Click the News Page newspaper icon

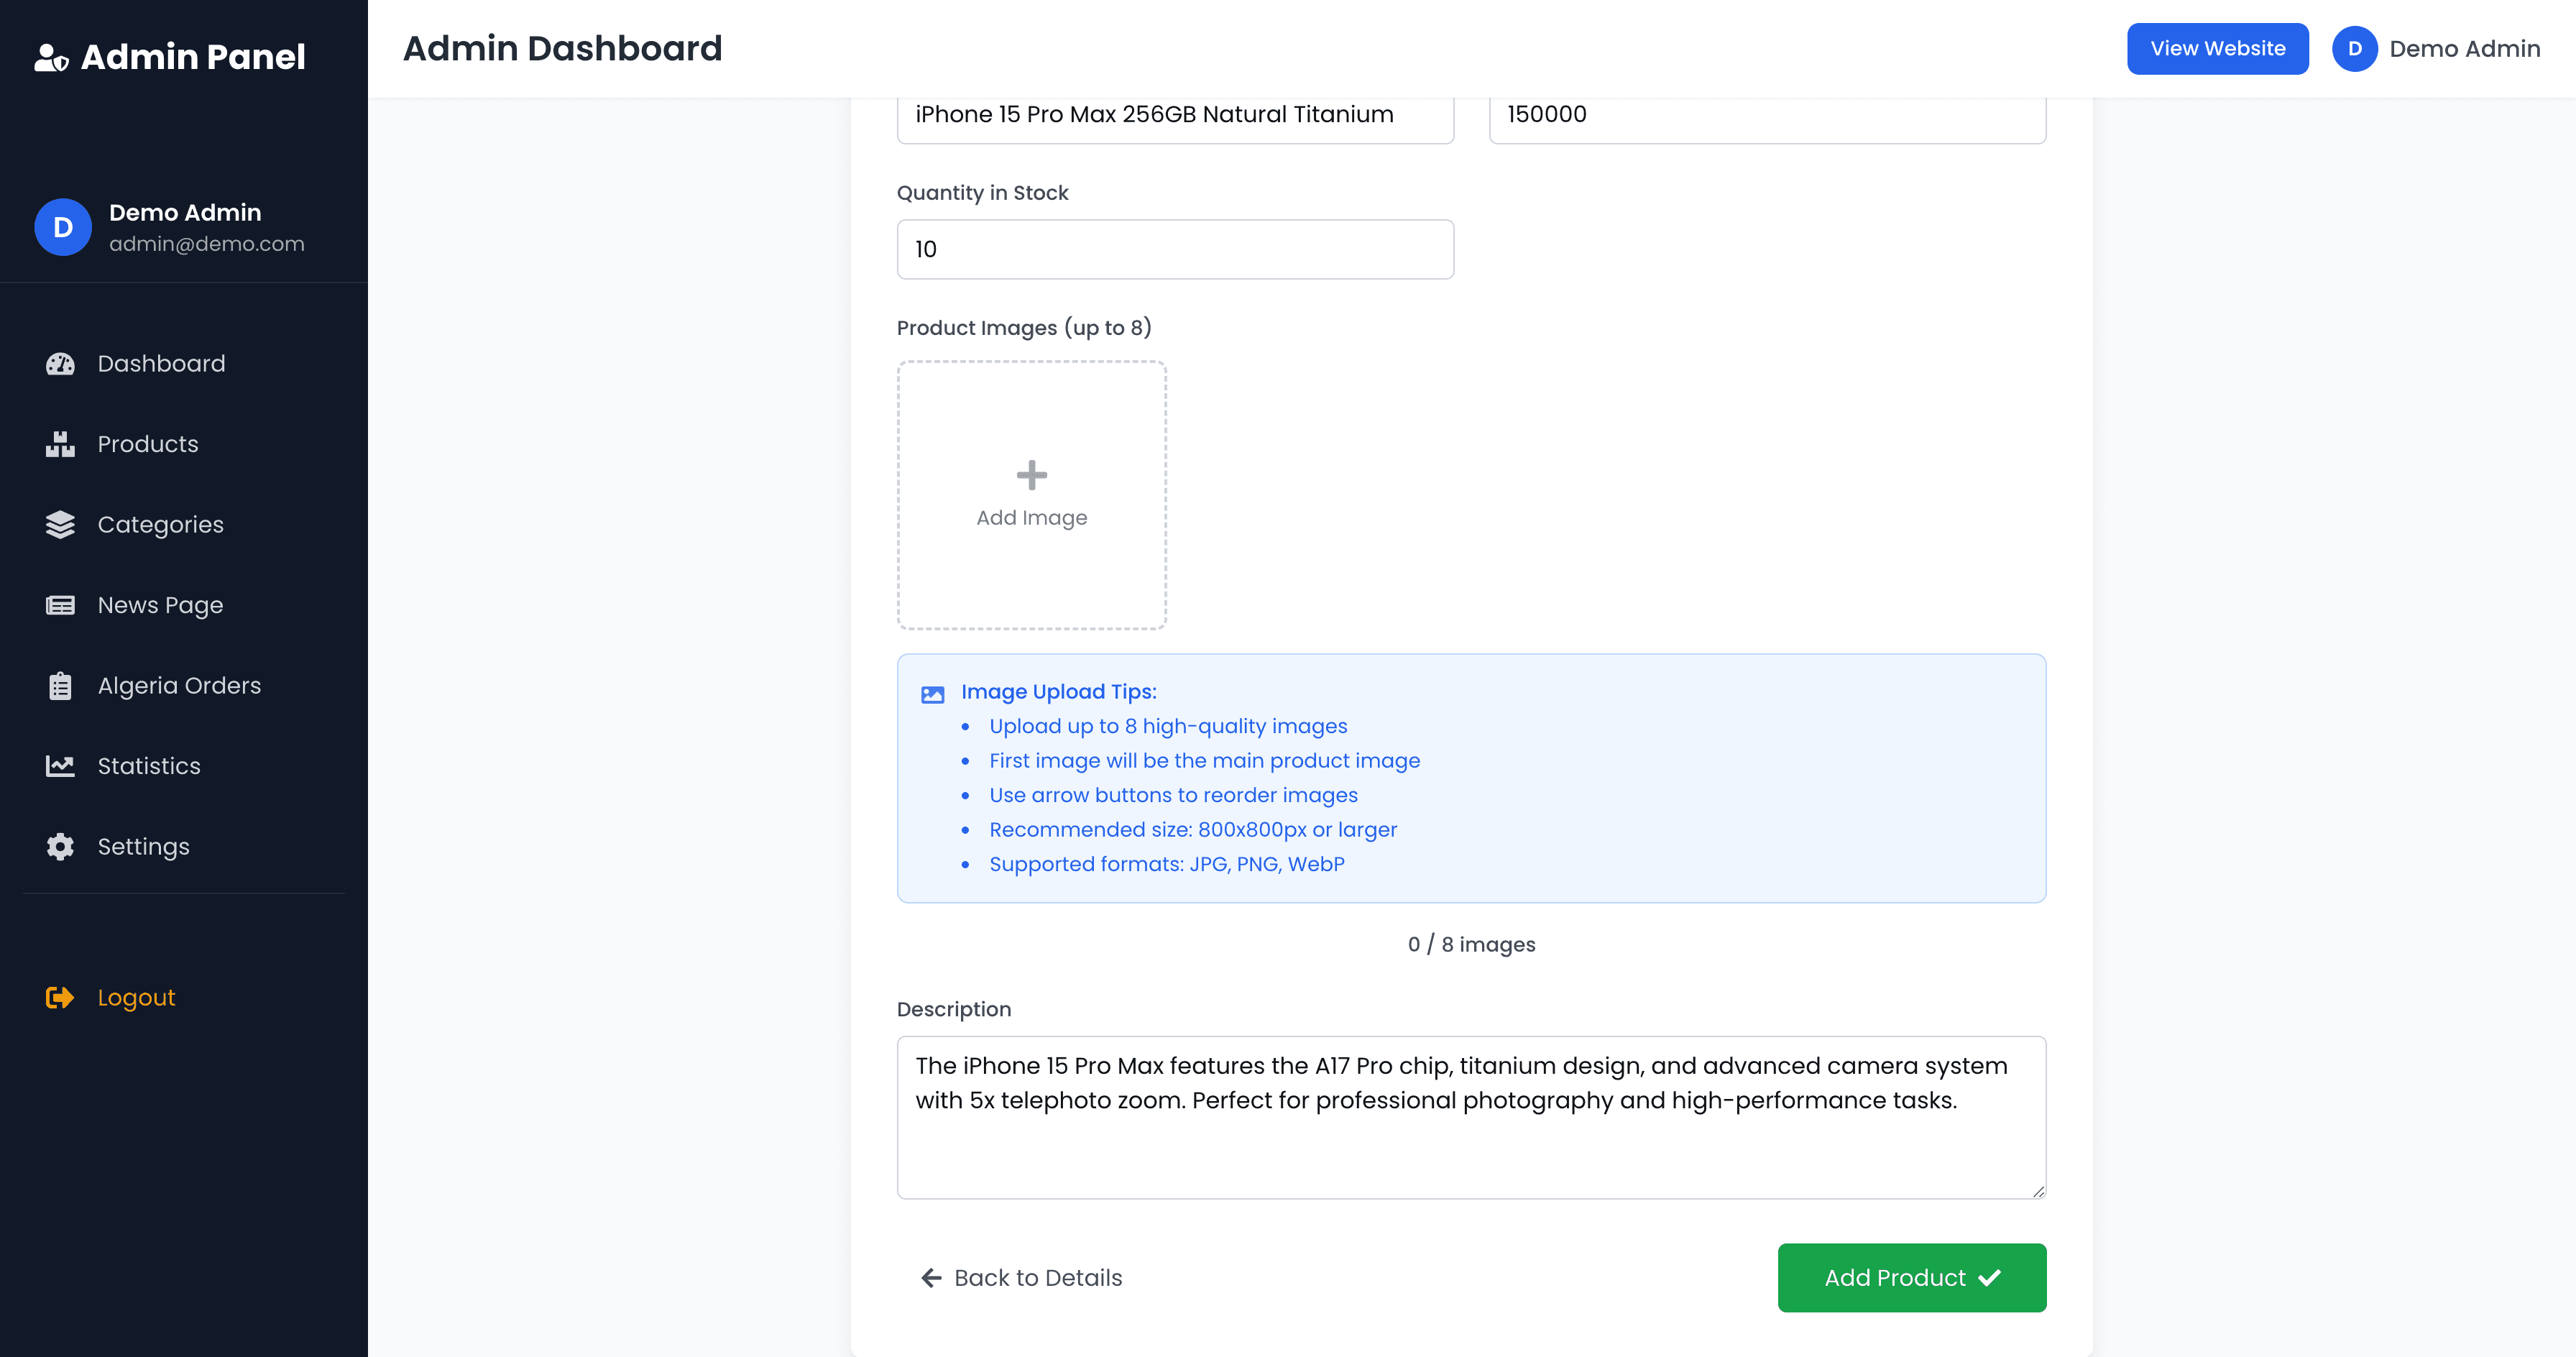[x=60, y=605]
